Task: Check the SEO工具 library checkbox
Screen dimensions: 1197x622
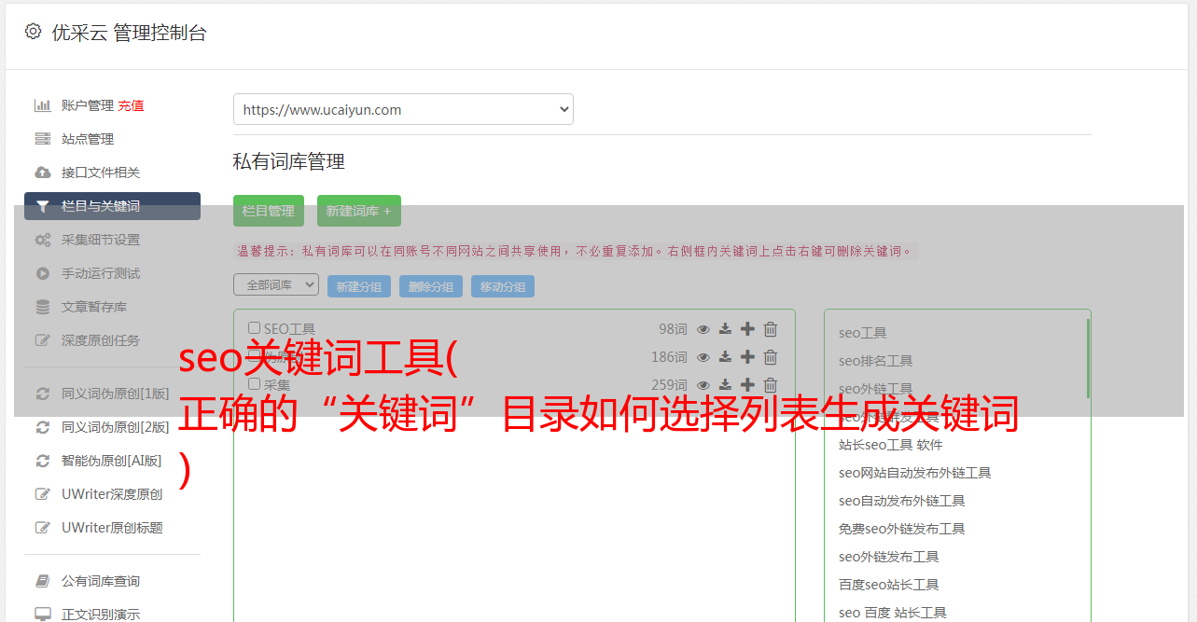Action: click(x=254, y=328)
